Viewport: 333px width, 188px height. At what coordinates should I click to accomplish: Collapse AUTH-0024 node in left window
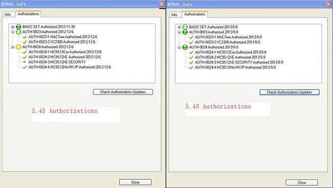coord(13,47)
